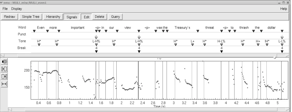This screenshot has width=292, height=112.
Task: Select the L+ tone label
Action: point(192,41)
